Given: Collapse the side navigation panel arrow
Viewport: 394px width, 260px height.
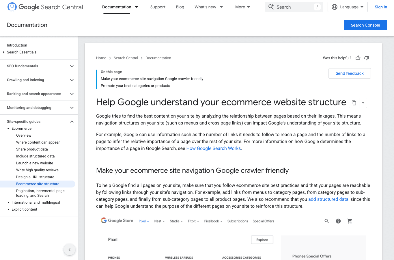Looking at the screenshot, I should [70, 250].
